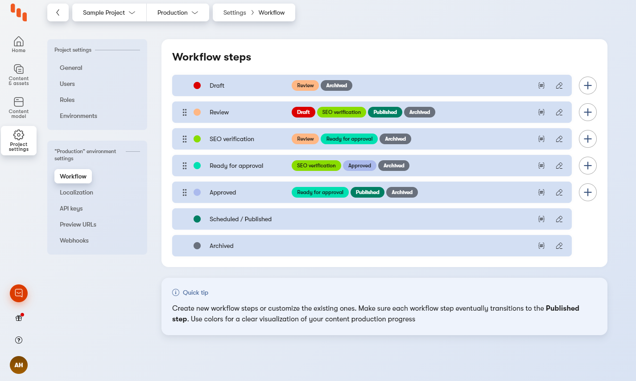Screen dimensions: 636x381
Task: Open the Sample Project dropdown
Action: [x=108, y=12]
